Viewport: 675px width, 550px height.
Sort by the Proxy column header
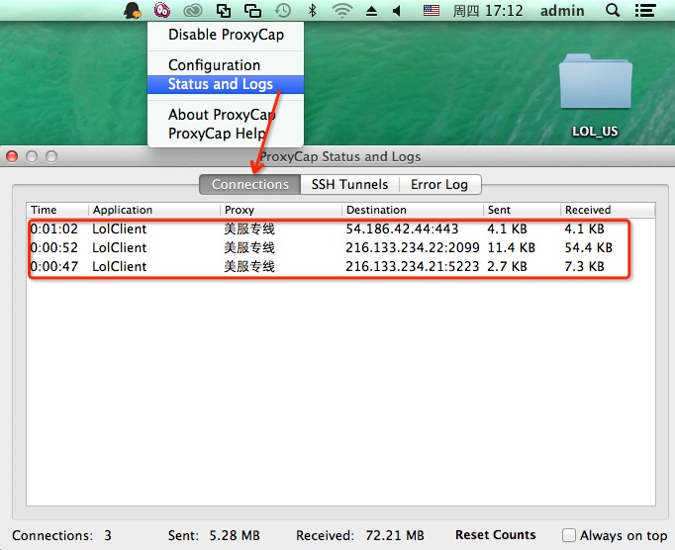pyautogui.click(x=281, y=210)
